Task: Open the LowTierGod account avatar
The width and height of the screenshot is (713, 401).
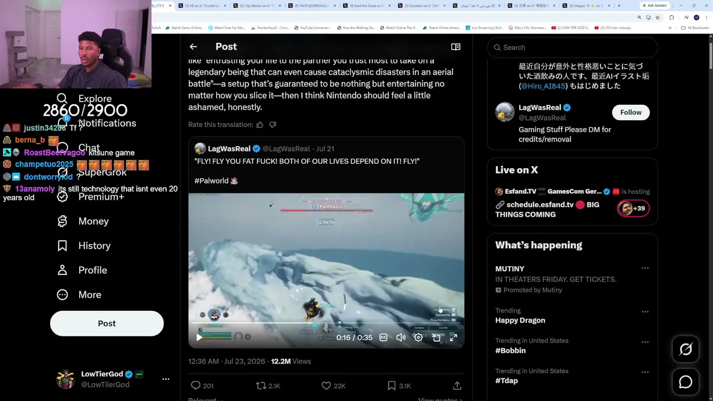Action: click(x=66, y=379)
